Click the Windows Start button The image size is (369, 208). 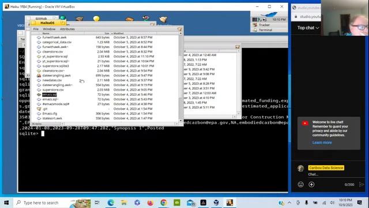coord(6,203)
